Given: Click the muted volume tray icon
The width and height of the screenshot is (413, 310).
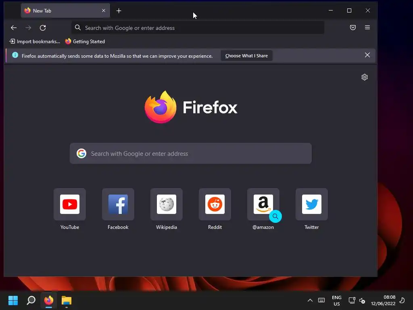Looking at the screenshot, I should pos(362,300).
